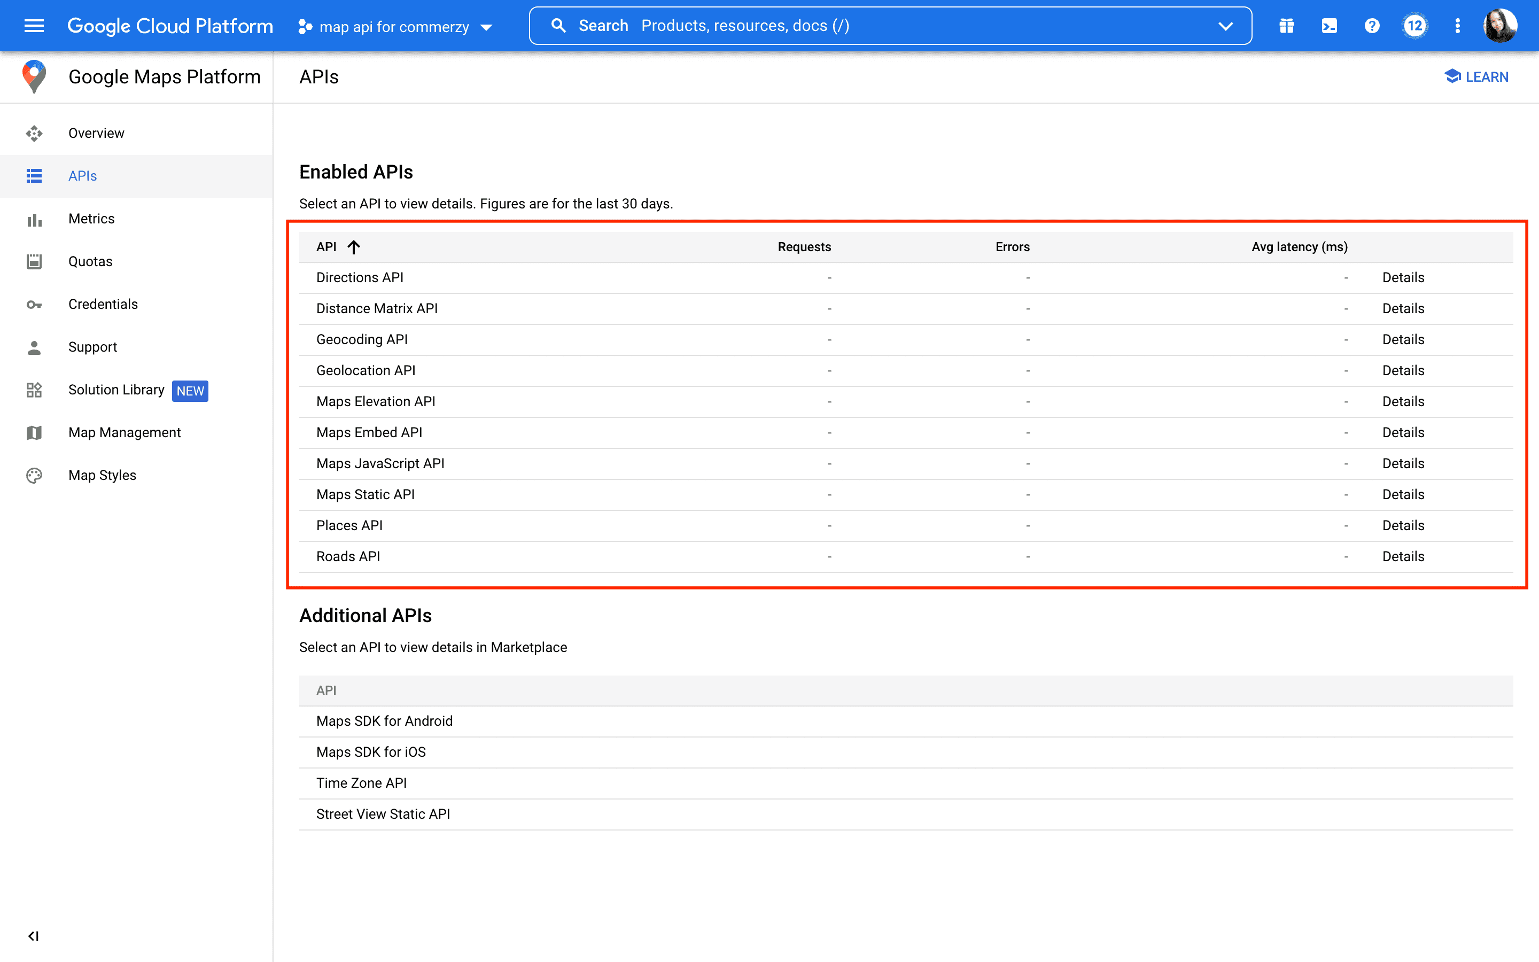Click the Quotas icon in sidebar
This screenshot has width=1539, height=962.
pyautogui.click(x=34, y=261)
